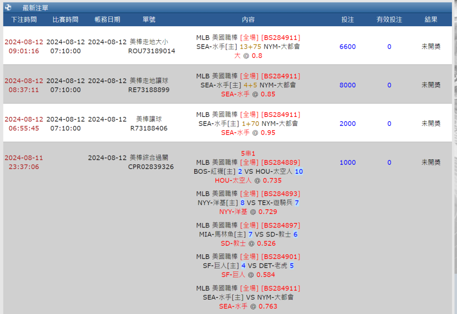Click the 1+70 handicap line
The image size is (457, 314).
(251, 124)
